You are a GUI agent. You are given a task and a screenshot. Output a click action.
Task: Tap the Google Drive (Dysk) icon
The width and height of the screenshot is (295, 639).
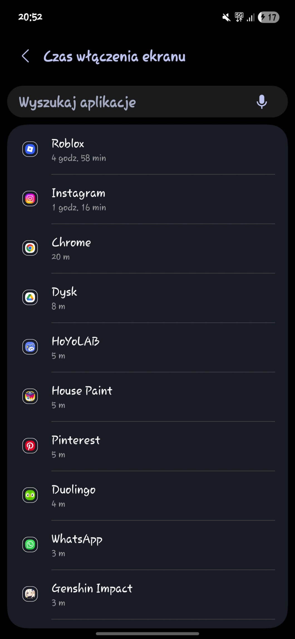tap(30, 298)
